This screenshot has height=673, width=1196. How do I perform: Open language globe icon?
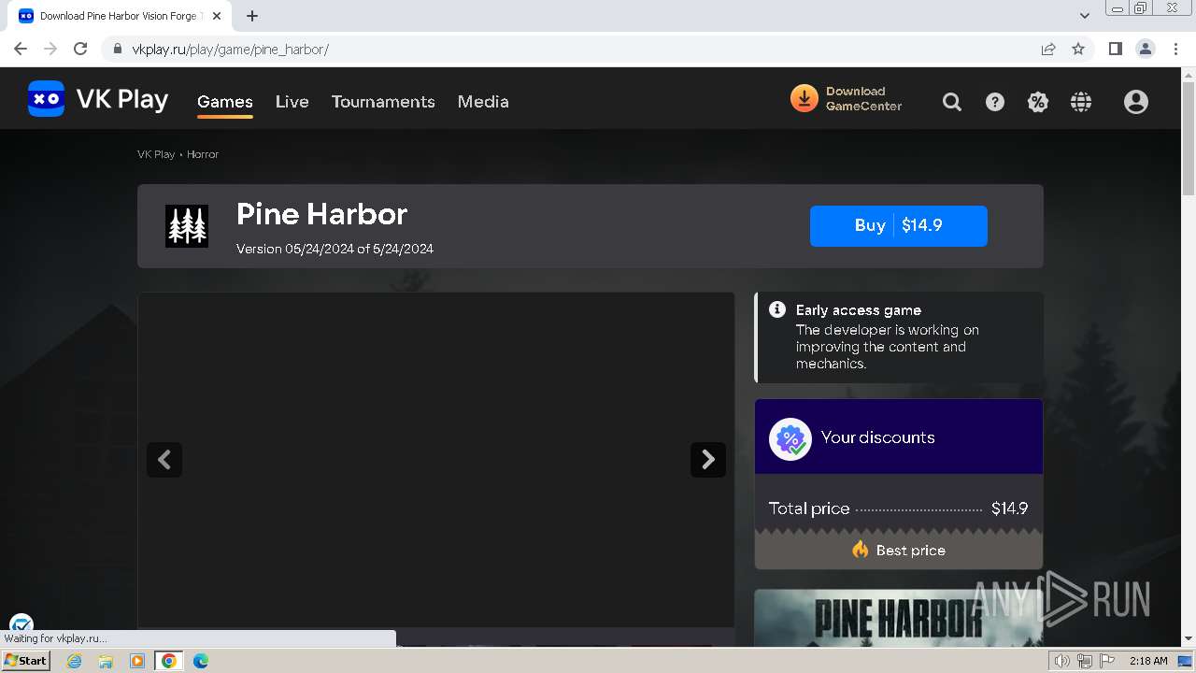[1081, 102]
